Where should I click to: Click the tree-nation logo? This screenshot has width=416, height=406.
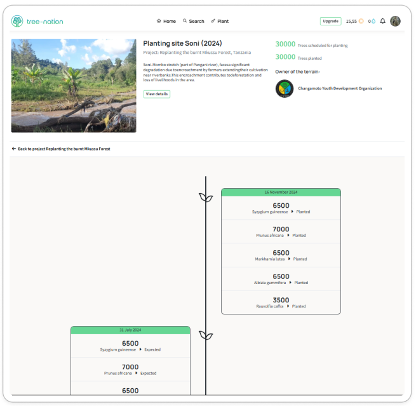pos(37,21)
